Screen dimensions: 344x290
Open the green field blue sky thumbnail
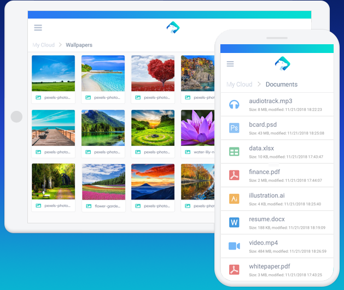click(53, 73)
